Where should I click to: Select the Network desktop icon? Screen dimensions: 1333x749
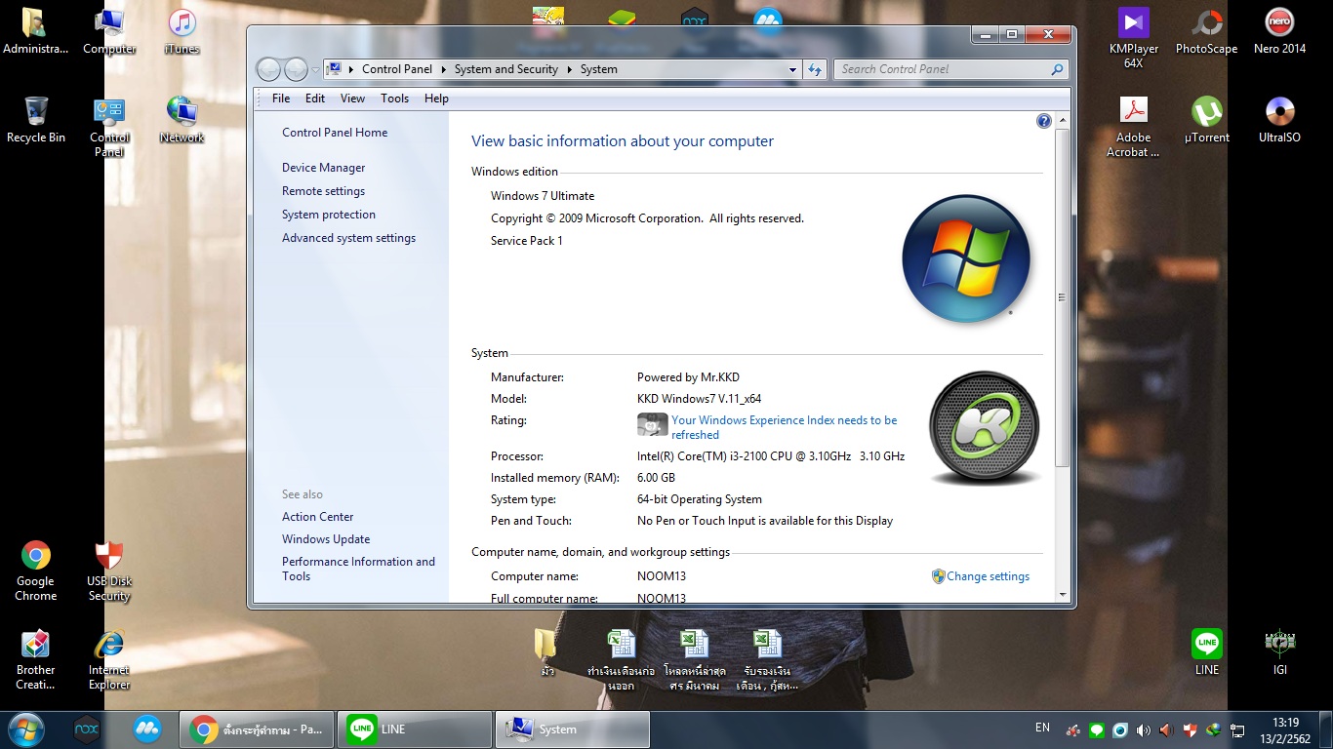click(182, 120)
